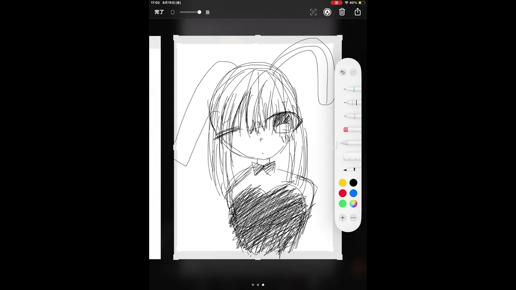
Task: Tap the 17:02 clock in status bar
Action: (x=155, y=2)
